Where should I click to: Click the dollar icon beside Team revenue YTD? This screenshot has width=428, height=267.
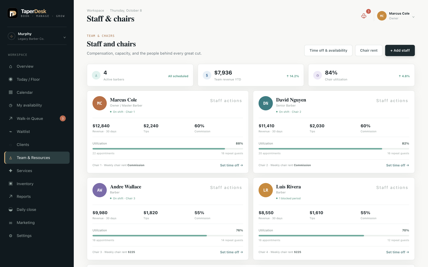click(x=207, y=75)
